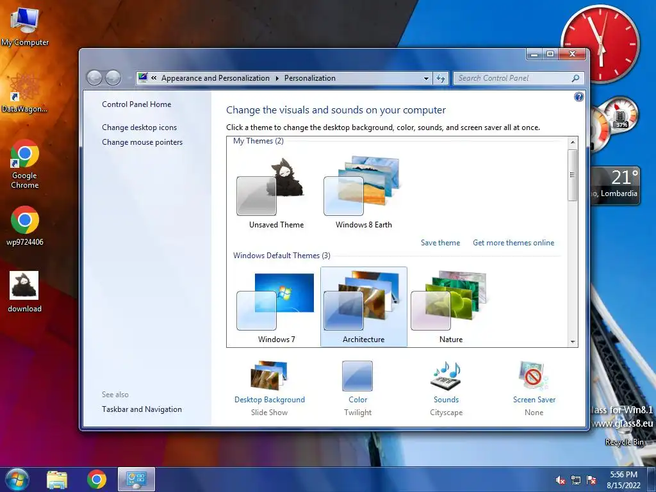Open Change mouse pointers
This screenshot has width=656, height=492.
coord(142,142)
